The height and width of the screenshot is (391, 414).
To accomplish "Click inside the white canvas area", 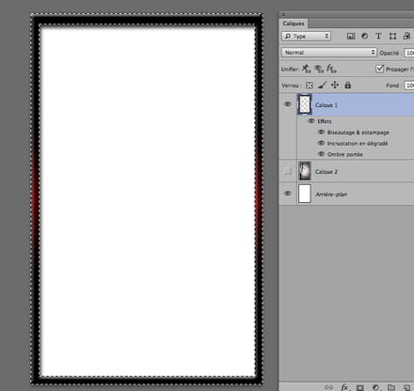I will [x=148, y=200].
